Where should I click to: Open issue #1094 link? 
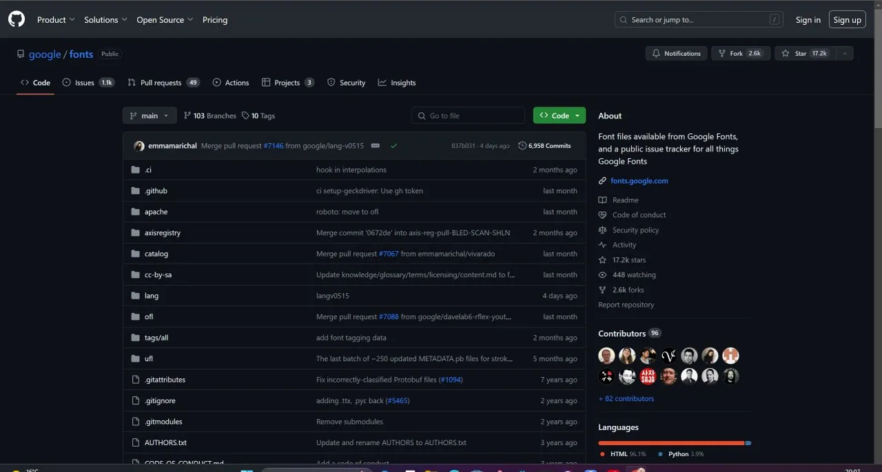pyautogui.click(x=451, y=380)
